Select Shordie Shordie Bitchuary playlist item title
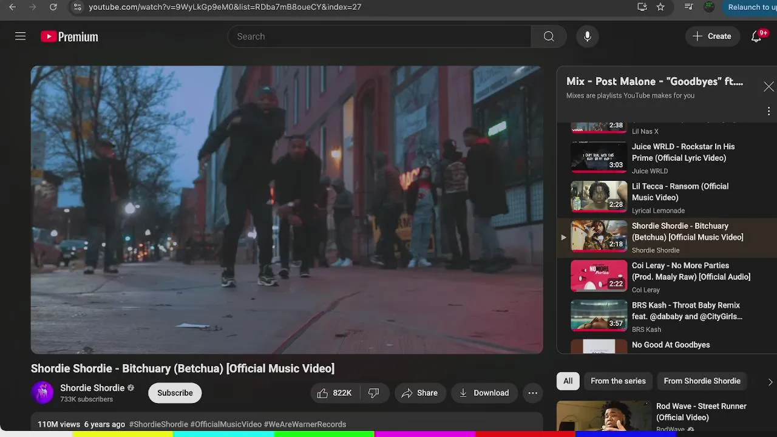 pyautogui.click(x=687, y=232)
